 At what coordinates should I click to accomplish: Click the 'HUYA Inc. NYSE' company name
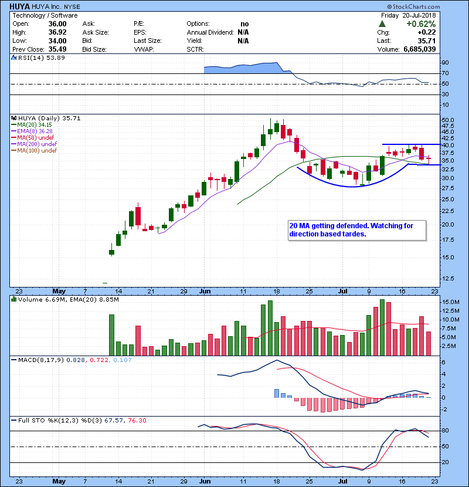56,7
